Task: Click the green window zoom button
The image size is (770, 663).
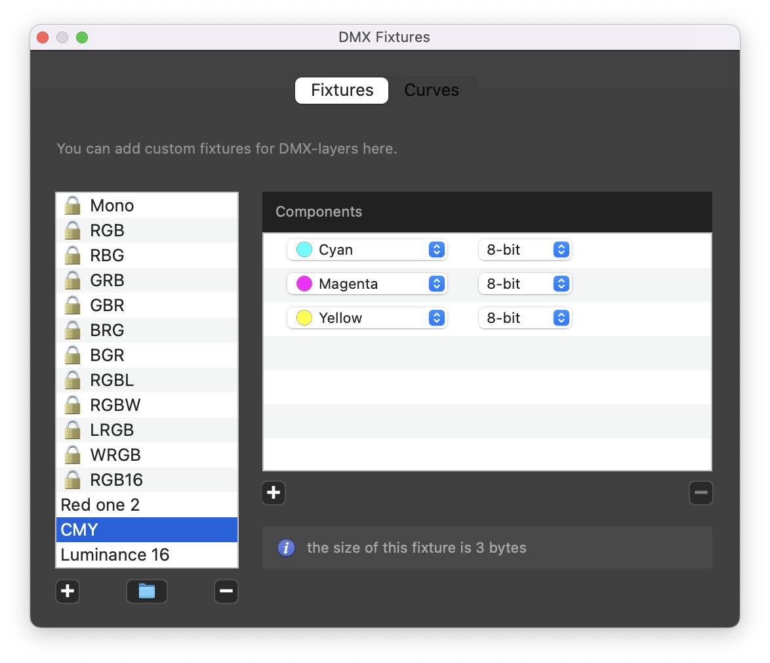Action: point(82,37)
